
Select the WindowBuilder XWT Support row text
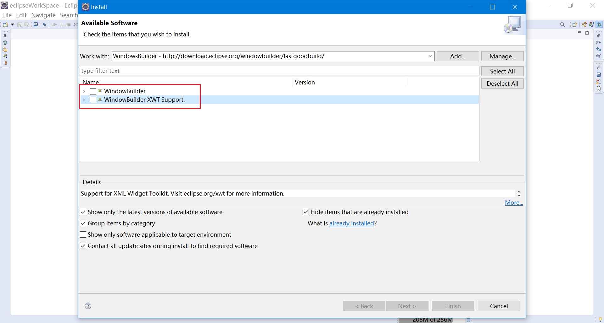pyautogui.click(x=144, y=100)
